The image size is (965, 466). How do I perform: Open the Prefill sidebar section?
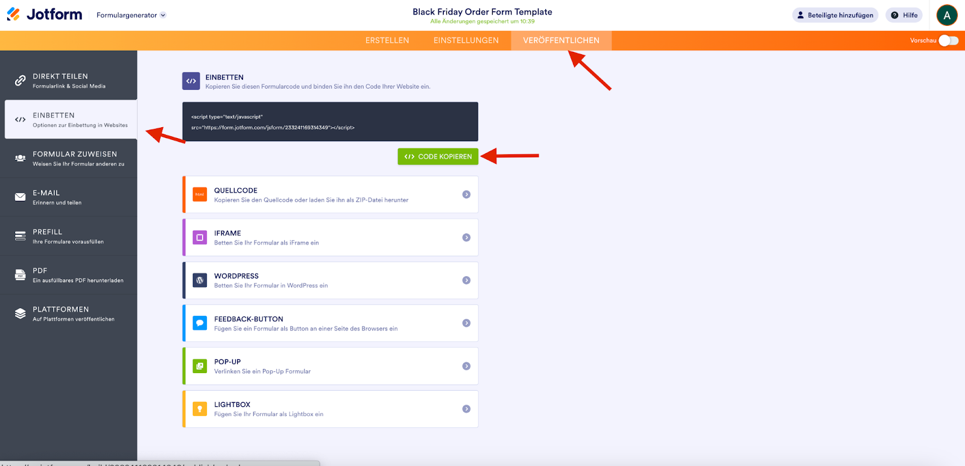coord(69,236)
